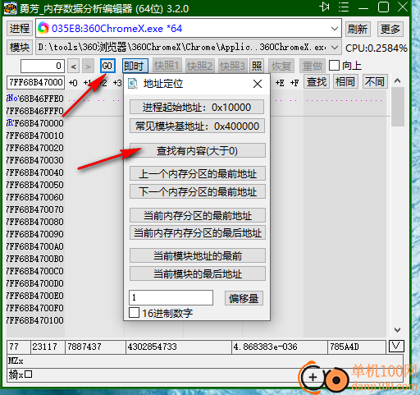Viewport: 420px width, 395px height.
Task: Click the forward arrow navigation button
Action: point(88,67)
